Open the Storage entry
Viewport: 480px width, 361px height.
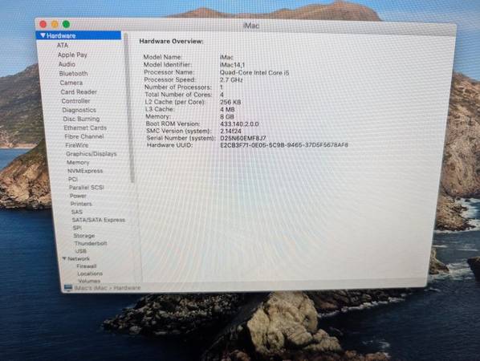(x=84, y=236)
